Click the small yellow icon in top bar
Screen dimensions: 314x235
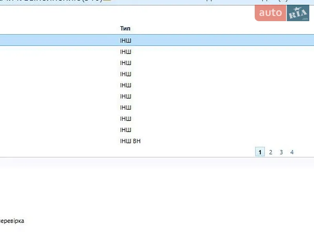tap(107, 1)
